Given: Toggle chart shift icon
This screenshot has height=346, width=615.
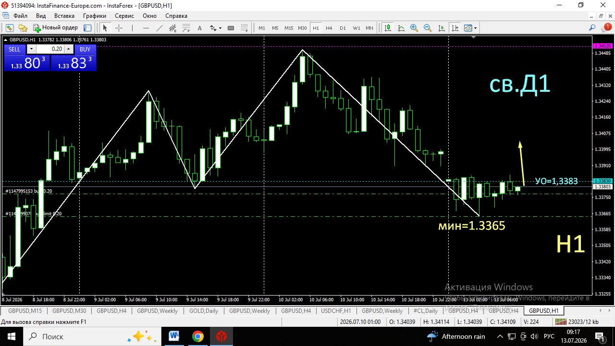Looking at the screenshot, I should coord(455,28).
